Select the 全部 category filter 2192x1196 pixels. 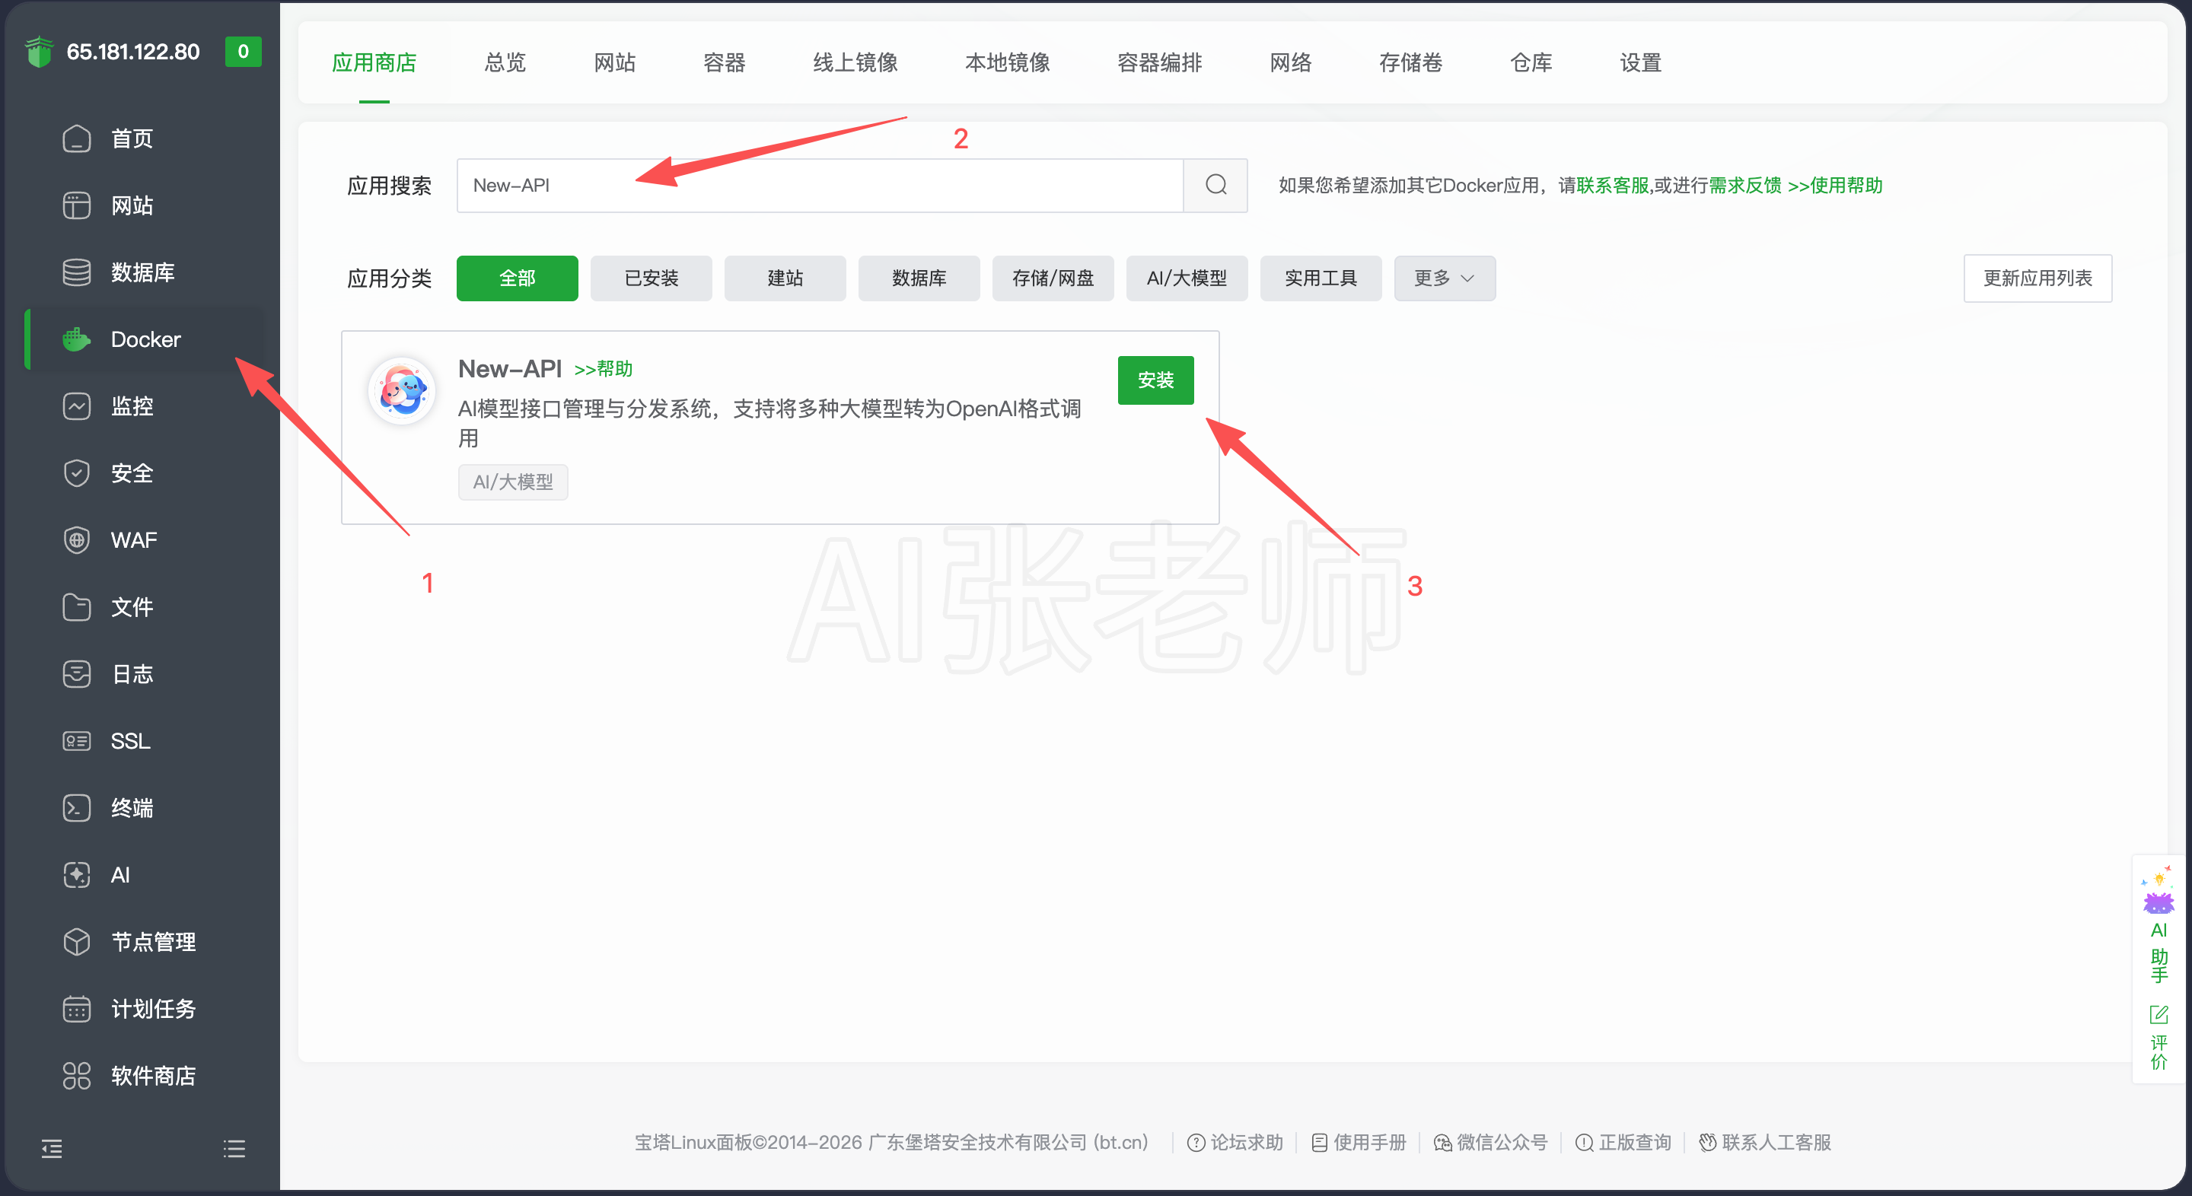[x=518, y=278]
